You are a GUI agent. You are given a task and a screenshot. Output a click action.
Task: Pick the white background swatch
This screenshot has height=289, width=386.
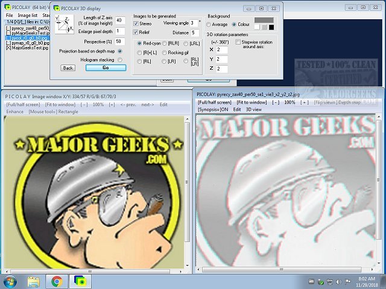click(x=257, y=27)
